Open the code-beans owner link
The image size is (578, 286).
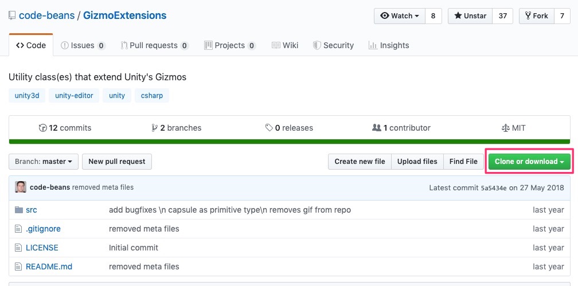point(47,16)
